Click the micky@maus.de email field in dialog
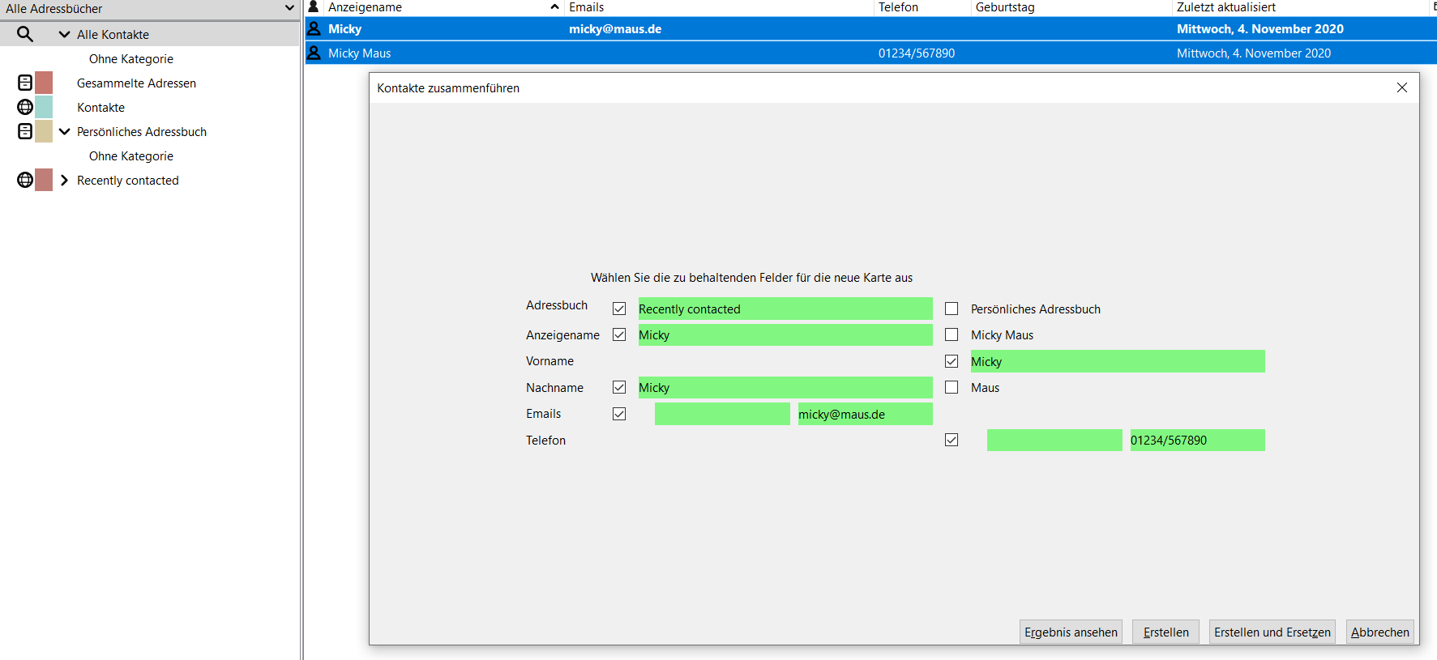 (864, 414)
